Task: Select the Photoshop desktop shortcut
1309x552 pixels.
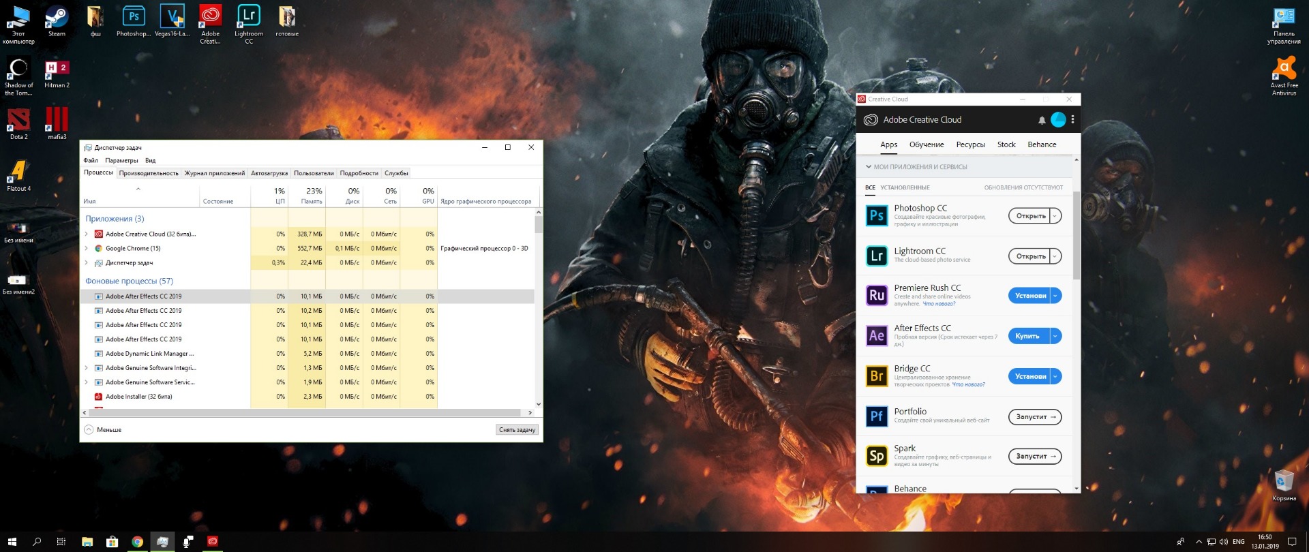Action: (134, 21)
